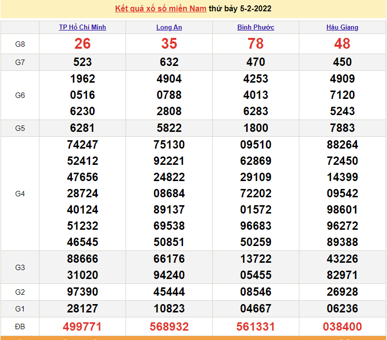
Task: Select the G2 number 45444
Action: pyautogui.click(x=169, y=292)
